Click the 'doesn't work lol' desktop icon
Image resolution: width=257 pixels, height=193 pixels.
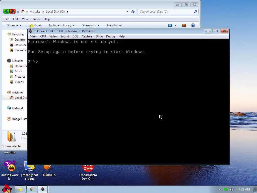[x=10, y=170]
